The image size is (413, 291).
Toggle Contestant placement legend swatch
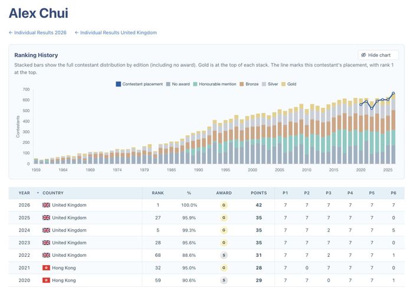pos(118,84)
